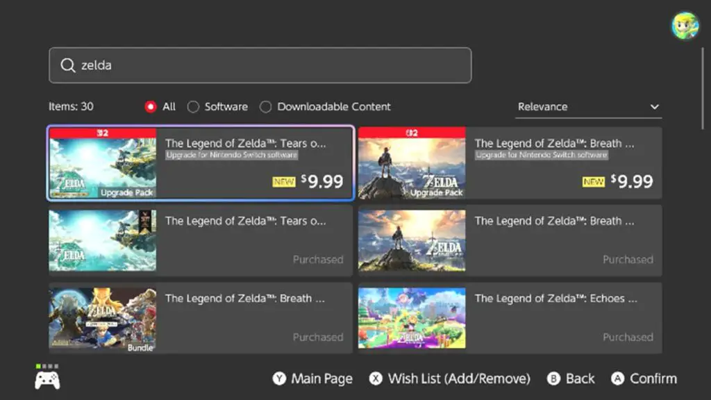The width and height of the screenshot is (711, 400).
Task: Open the Breath of the Wild Bundle listing
Action: [x=201, y=318]
